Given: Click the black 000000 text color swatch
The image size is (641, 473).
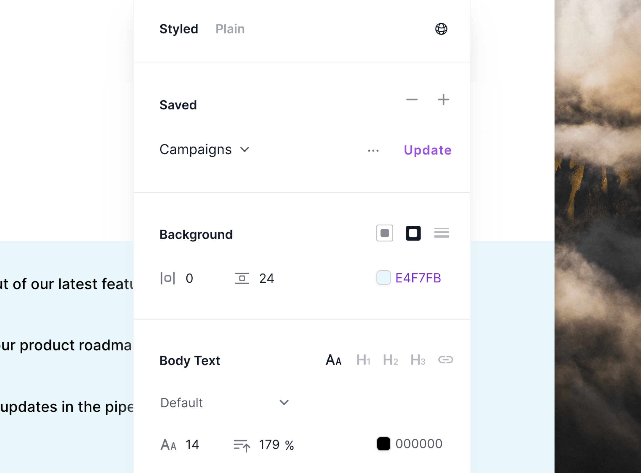Looking at the screenshot, I should [x=383, y=444].
